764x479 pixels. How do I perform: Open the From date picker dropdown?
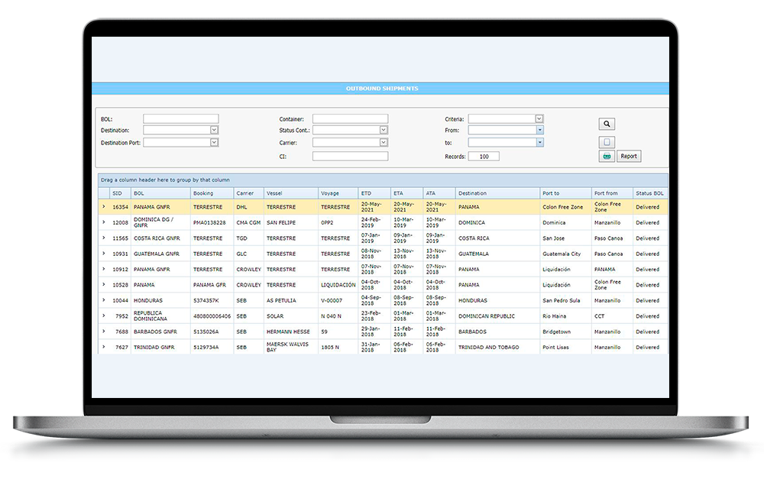tap(539, 131)
